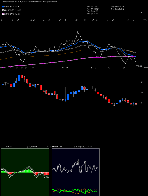Viewport: 148px width, 196px height.
Task: Click the chart title mentioning FWONA ManafaSutra.com
Action: pyautogui.click(x=30, y=2)
